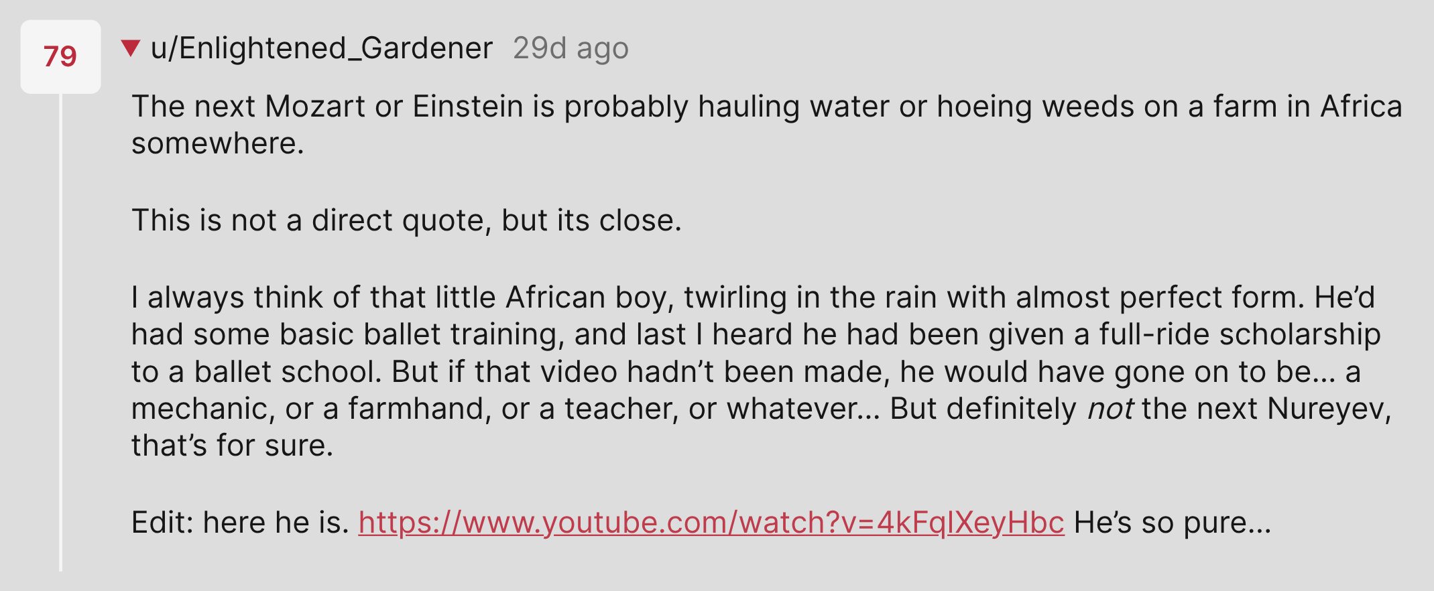Click the word "Einstein" in the comment
The width and height of the screenshot is (1434, 591).
(467, 107)
